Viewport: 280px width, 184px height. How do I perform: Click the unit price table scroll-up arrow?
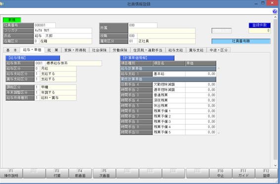pyautogui.click(x=219, y=69)
